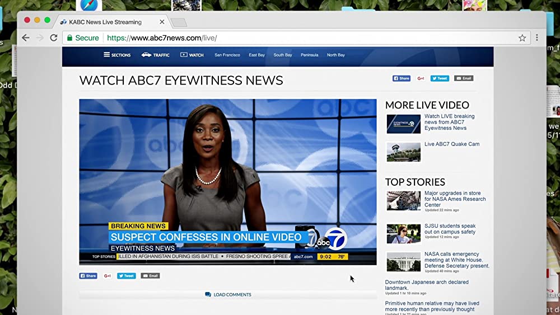Image resolution: width=560 pixels, height=315 pixels.
Task: Click the Tweet button below the video
Action: (127, 276)
